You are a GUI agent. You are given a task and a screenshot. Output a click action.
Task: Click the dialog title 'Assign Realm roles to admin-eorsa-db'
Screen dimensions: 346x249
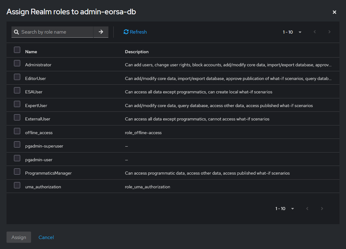coord(71,12)
